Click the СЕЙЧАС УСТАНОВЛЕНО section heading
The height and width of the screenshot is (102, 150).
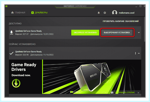[22, 44]
